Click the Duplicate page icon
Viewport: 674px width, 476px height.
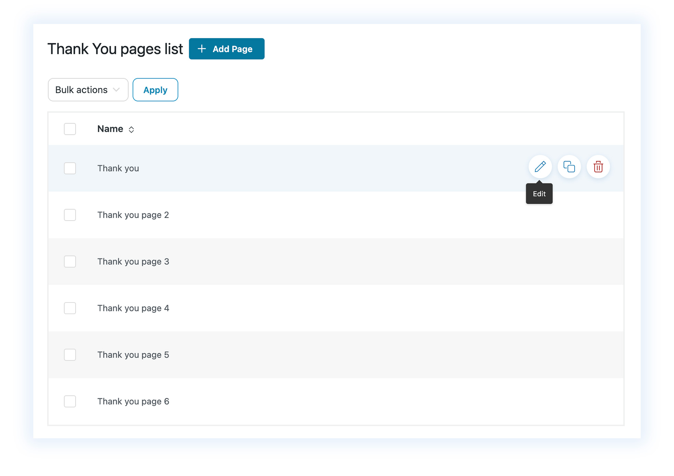pyautogui.click(x=569, y=167)
